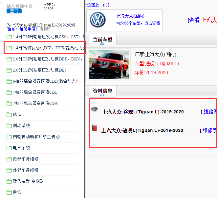Expand 7档双离合器变速箱0DW item
217x198 pixels.
(36, 103)
